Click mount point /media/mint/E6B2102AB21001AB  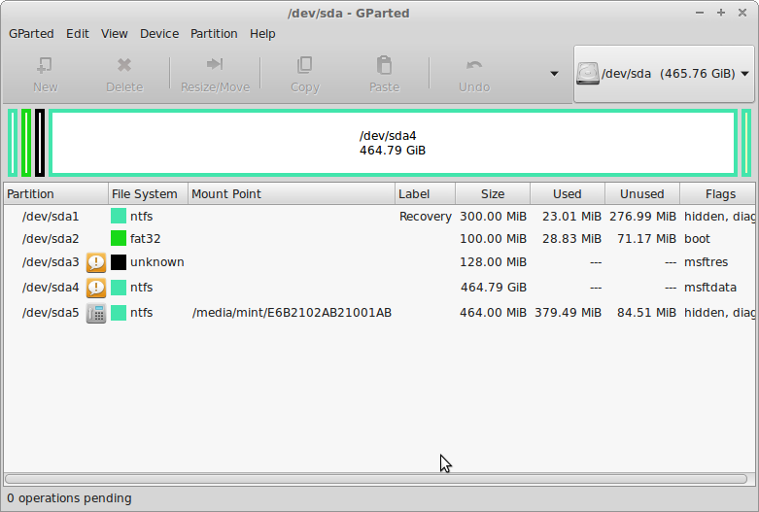point(292,313)
